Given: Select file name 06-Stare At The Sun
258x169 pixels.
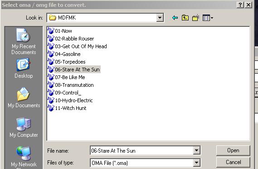Looking at the screenshot, I should coord(78,70).
